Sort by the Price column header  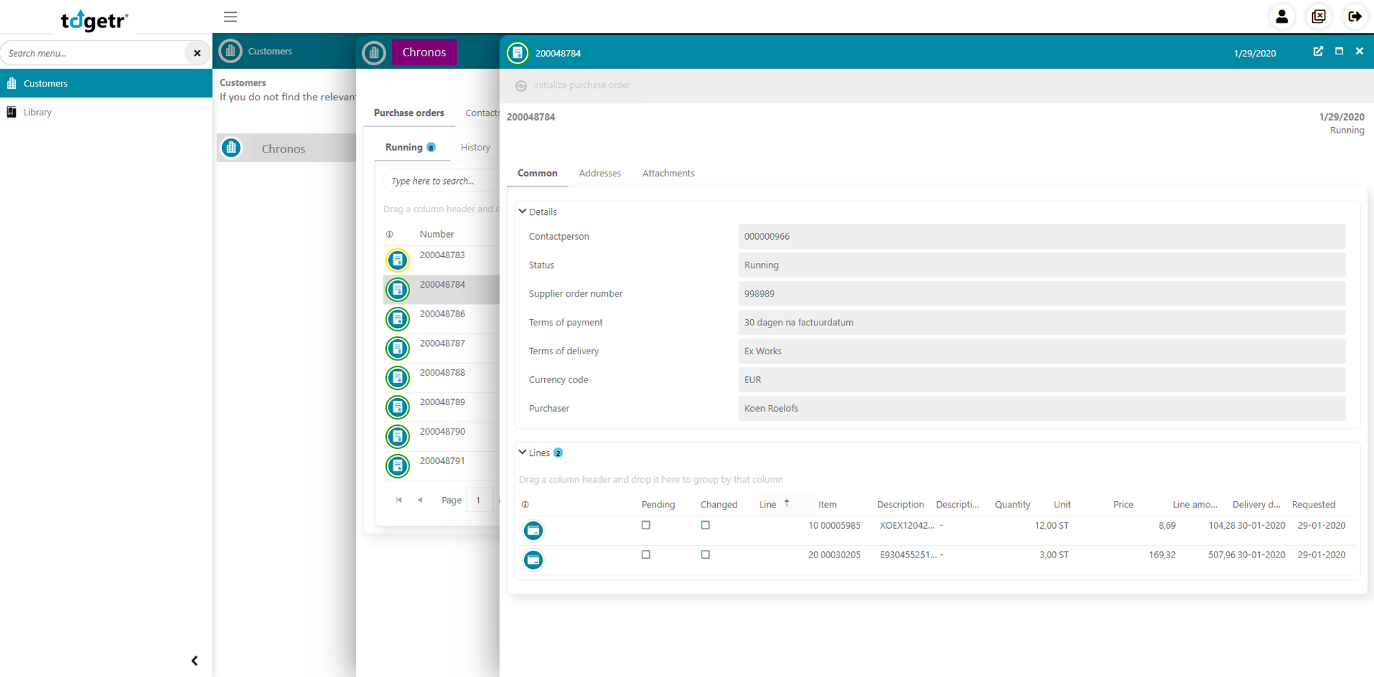[1123, 505]
